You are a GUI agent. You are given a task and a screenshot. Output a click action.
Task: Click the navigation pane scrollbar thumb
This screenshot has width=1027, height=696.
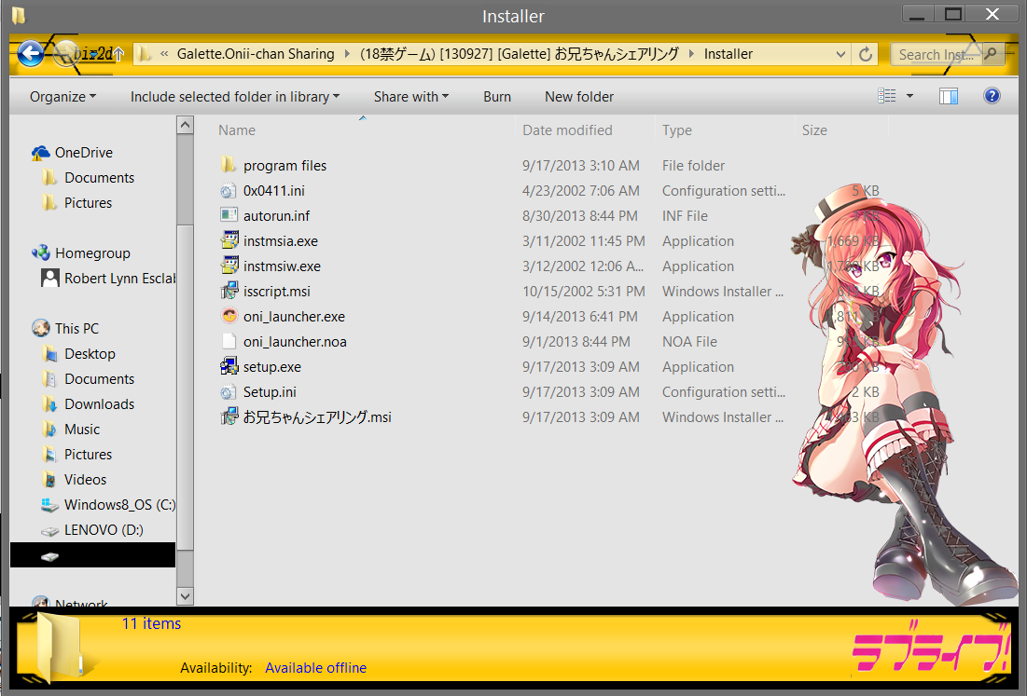pos(186,386)
